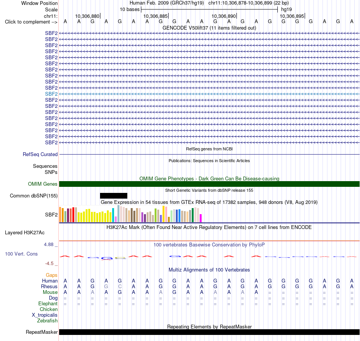The image size is (360, 341).
Task: Select the dark green OMIM gene bar
Action: (209, 184)
